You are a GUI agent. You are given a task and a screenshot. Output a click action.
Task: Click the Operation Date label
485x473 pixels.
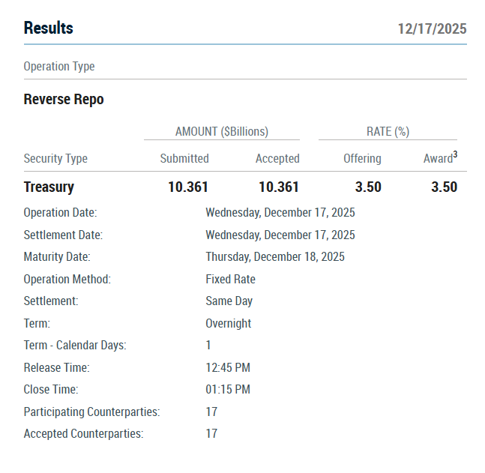point(60,213)
